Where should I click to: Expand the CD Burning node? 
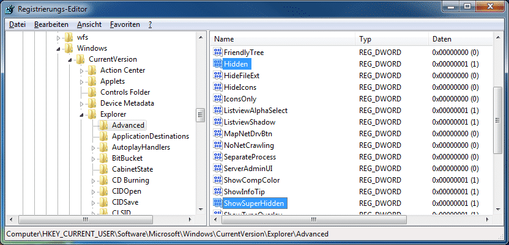click(x=94, y=181)
